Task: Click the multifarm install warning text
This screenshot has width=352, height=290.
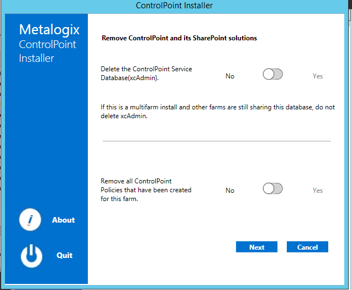Action: [218, 112]
